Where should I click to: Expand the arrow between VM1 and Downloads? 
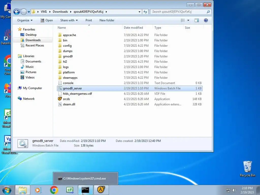click(50, 12)
